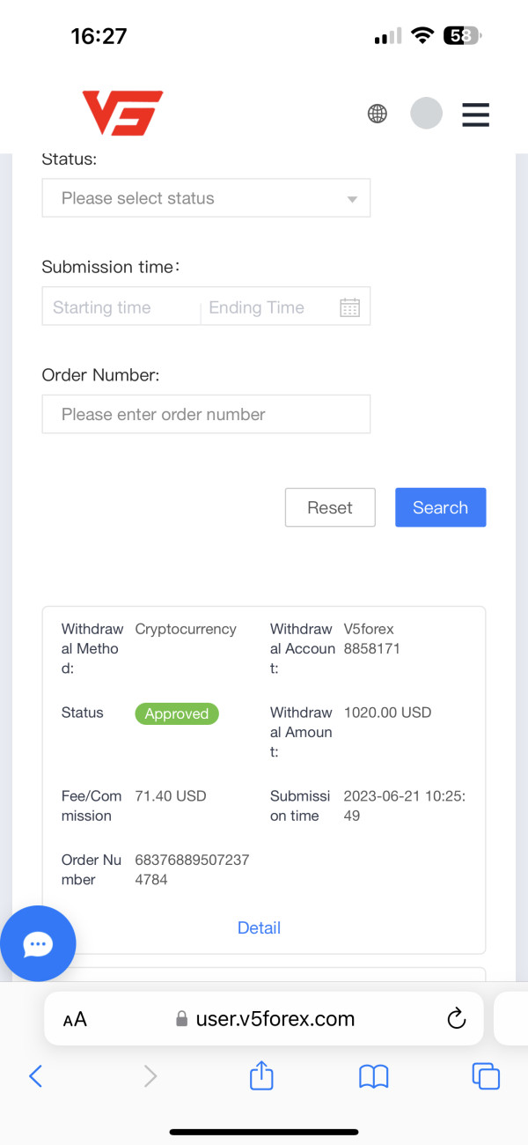Screen dimensions: 528x1145
Task: Show Safari open tabs overview
Action: (486, 1075)
